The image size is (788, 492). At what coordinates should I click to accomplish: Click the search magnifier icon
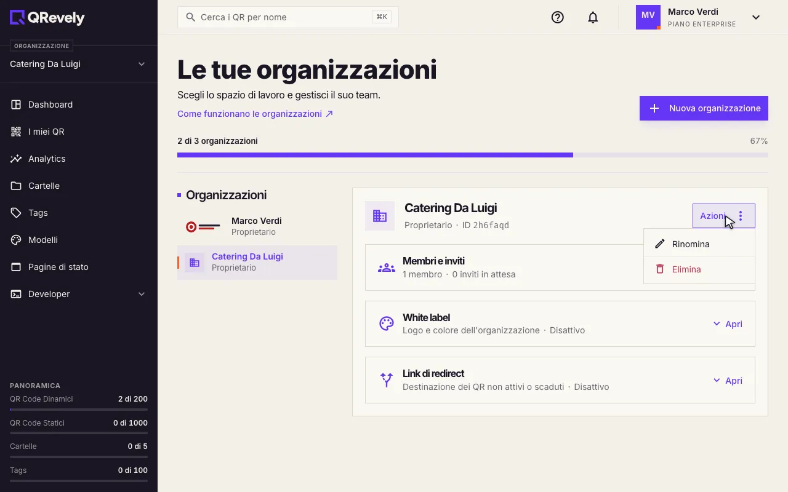pos(191,17)
